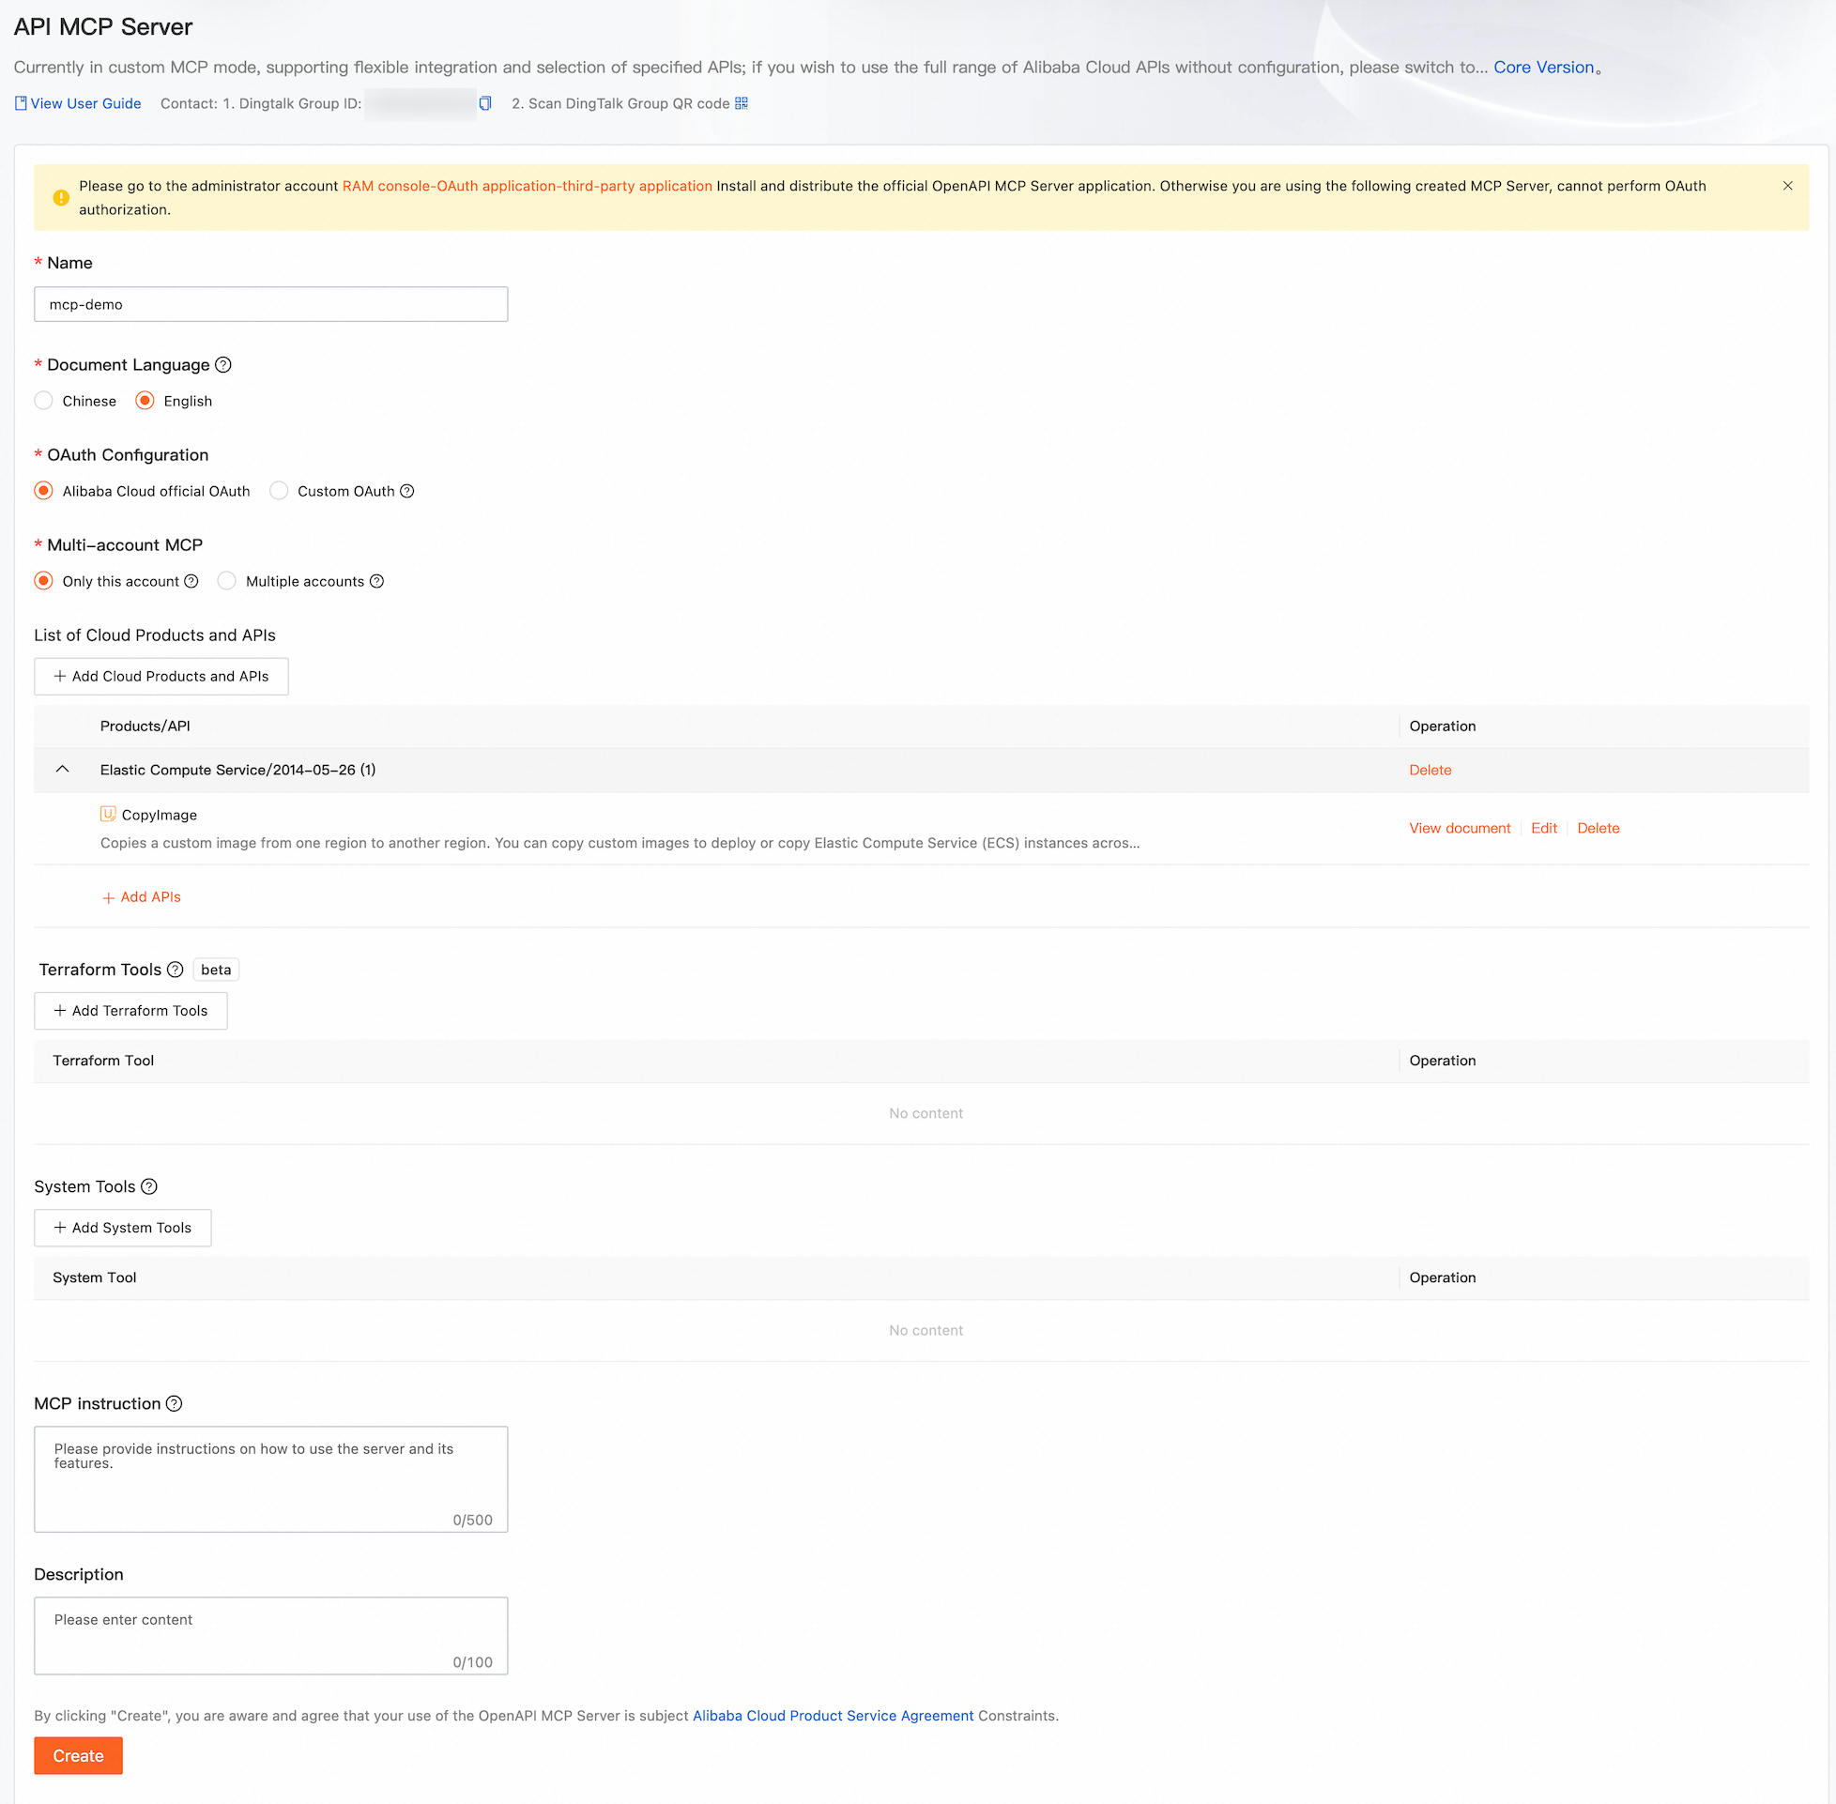The width and height of the screenshot is (1836, 1804).
Task: Click the warning icon in the banner
Action: 61,197
